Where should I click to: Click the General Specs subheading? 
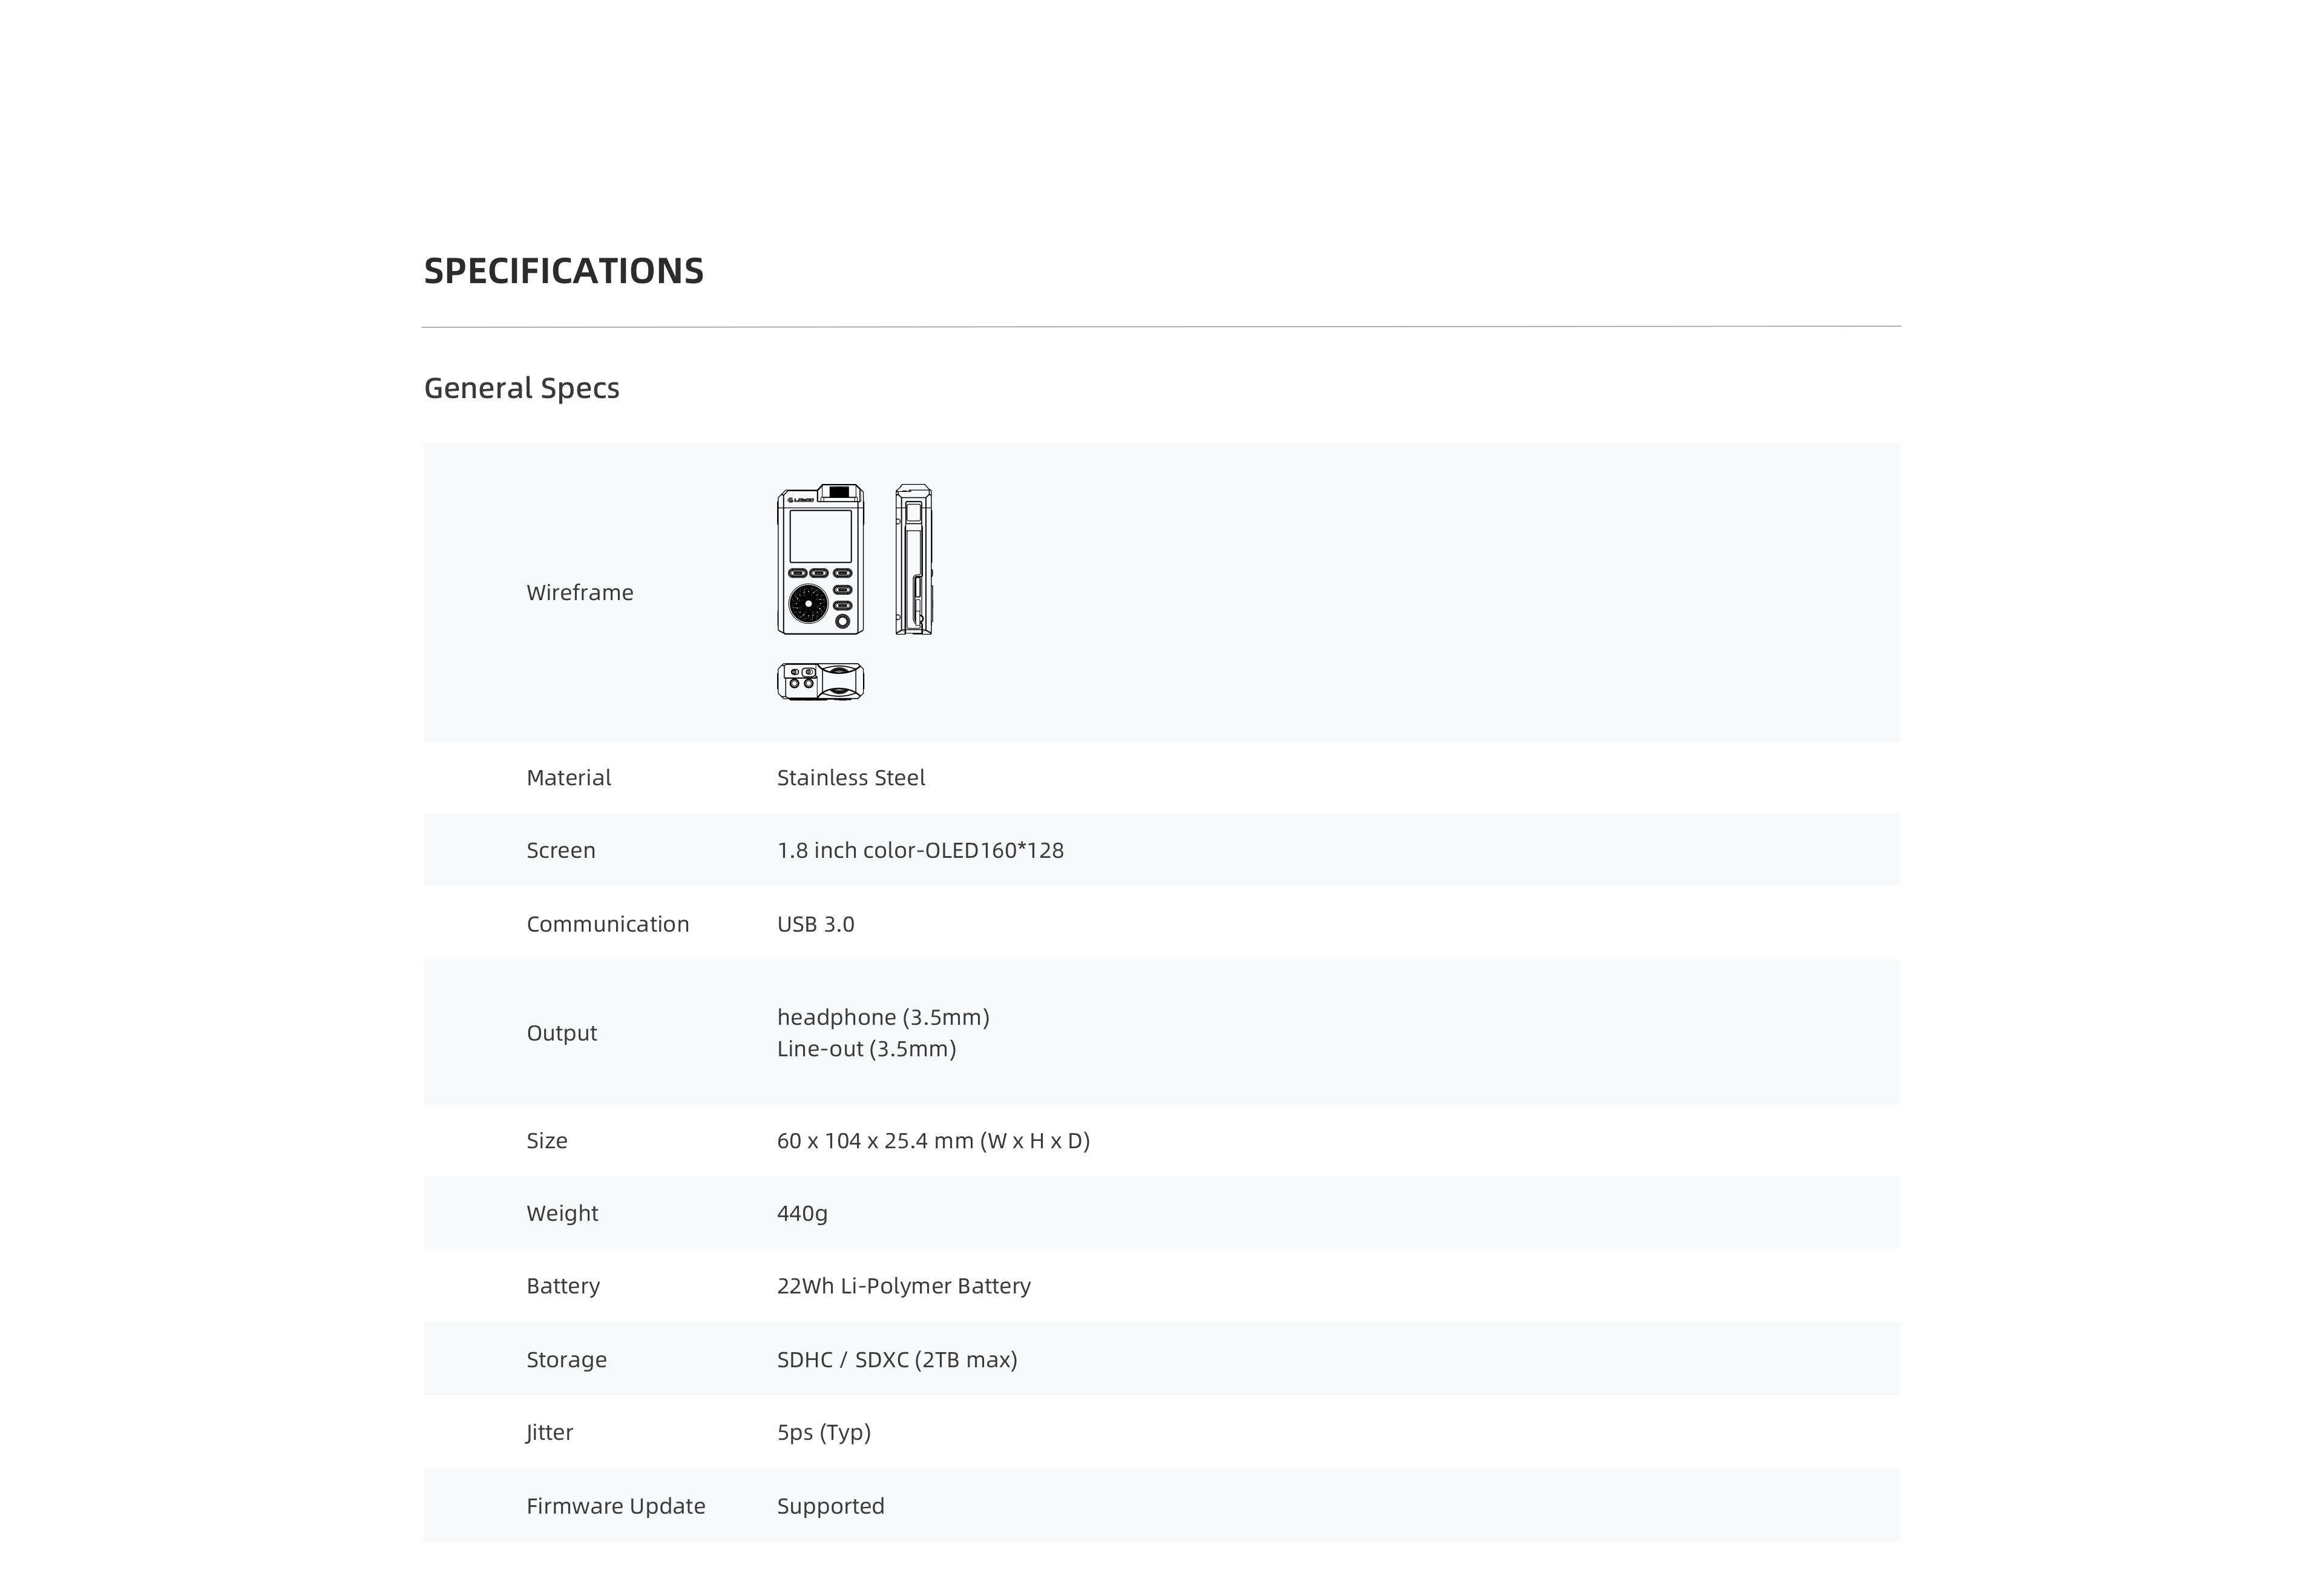521,388
